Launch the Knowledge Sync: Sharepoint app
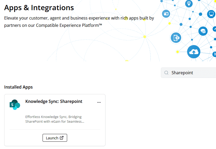 click(55, 138)
